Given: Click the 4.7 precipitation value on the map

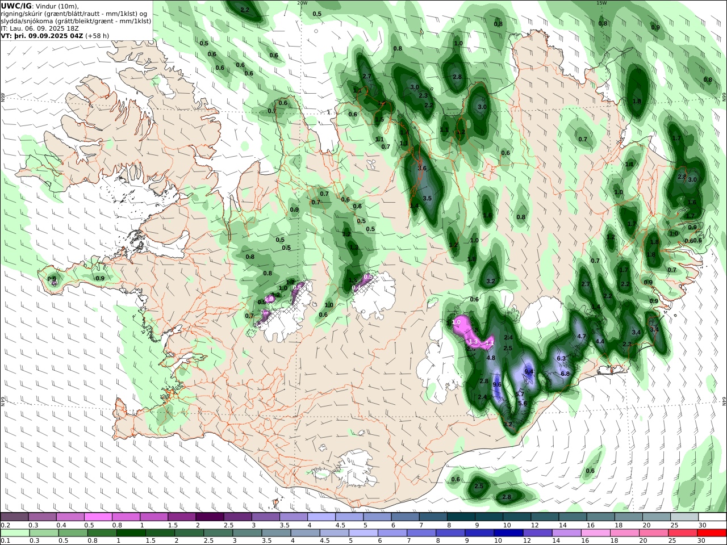Looking at the screenshot, I should coord(582,336).
